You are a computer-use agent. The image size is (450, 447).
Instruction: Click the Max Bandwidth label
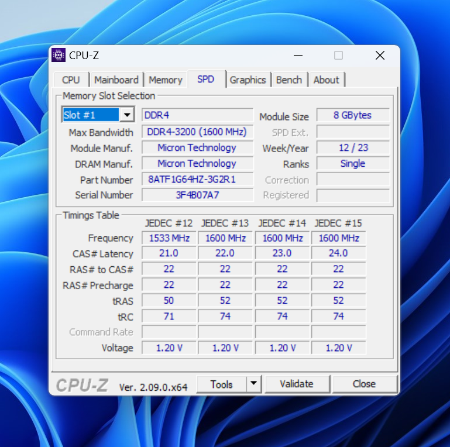101,133
